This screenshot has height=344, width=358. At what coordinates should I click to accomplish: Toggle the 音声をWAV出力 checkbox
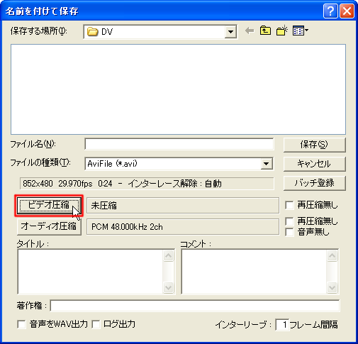[x=21, y=324]
